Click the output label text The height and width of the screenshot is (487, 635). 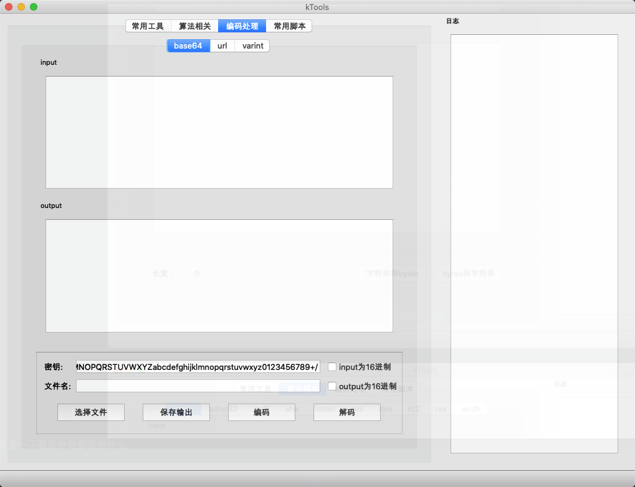pyautogui.click(x=51, y=206)
